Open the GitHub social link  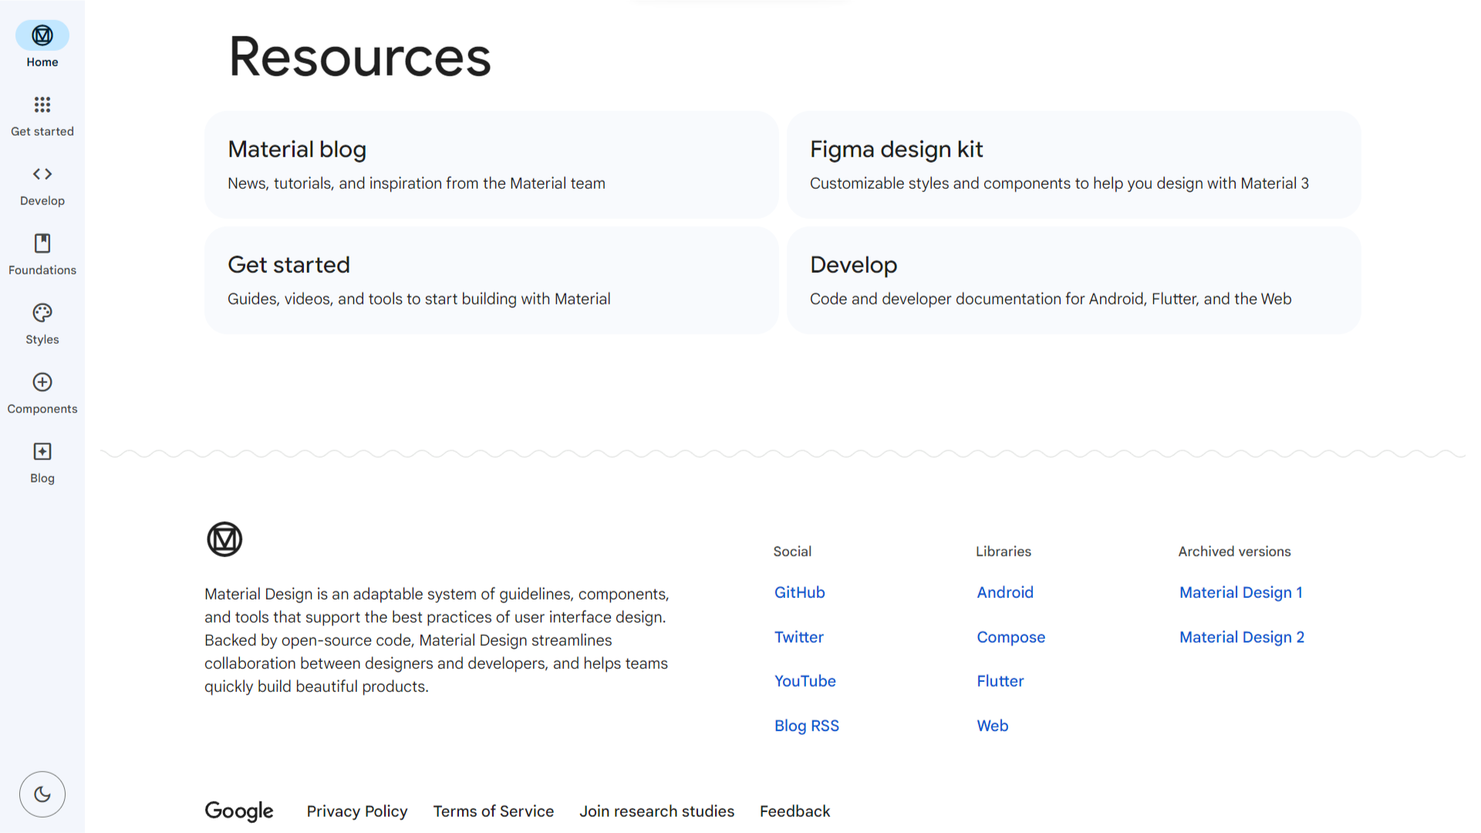[800, 593]
